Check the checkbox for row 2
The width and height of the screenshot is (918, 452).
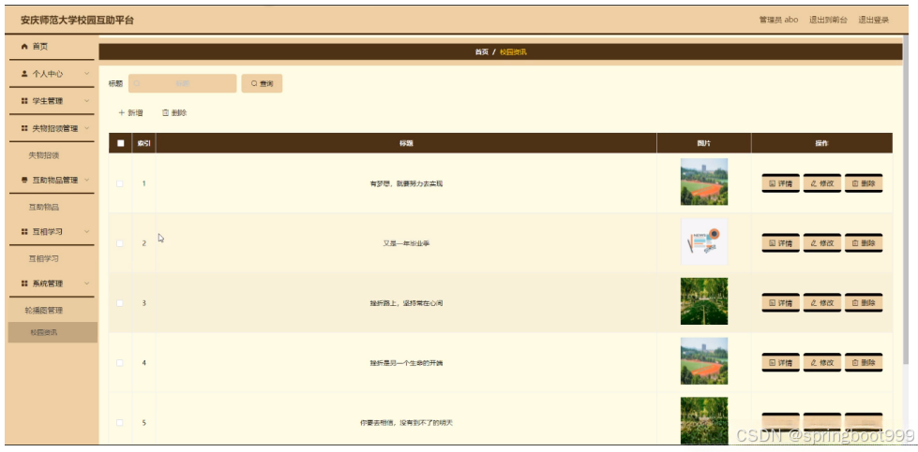(x=120, y=243)
